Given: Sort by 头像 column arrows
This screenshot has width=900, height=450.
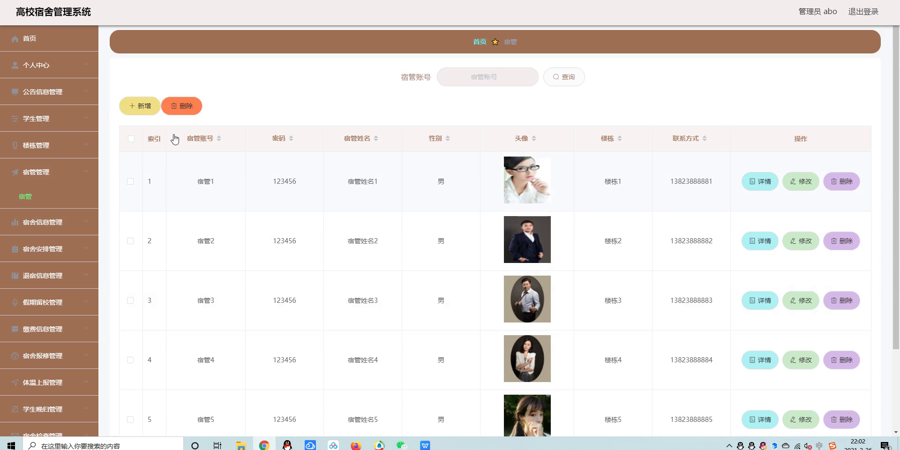Looking at the screenshot, I should coord(534,138).
